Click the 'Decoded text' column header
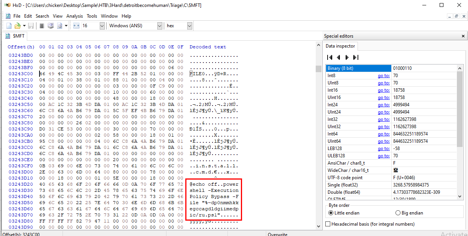 point(208,47)
